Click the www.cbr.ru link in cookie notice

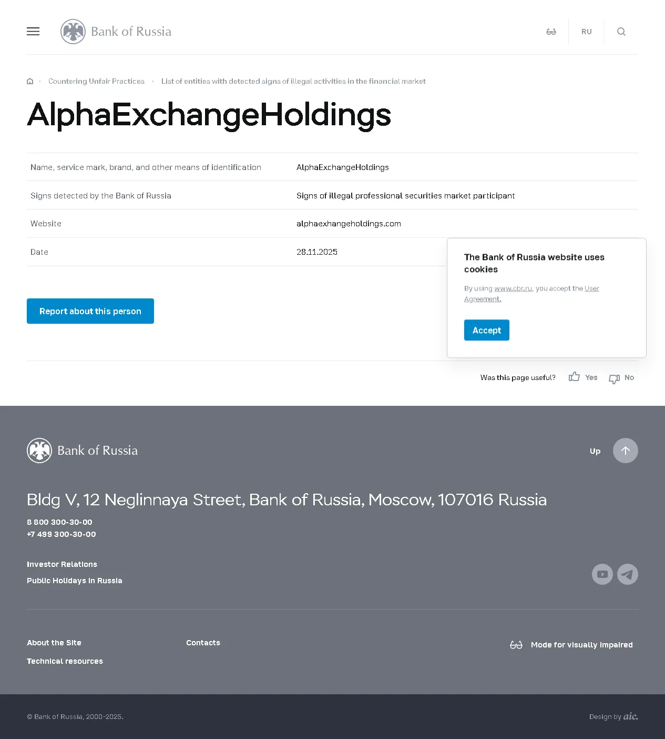point(513,288)
